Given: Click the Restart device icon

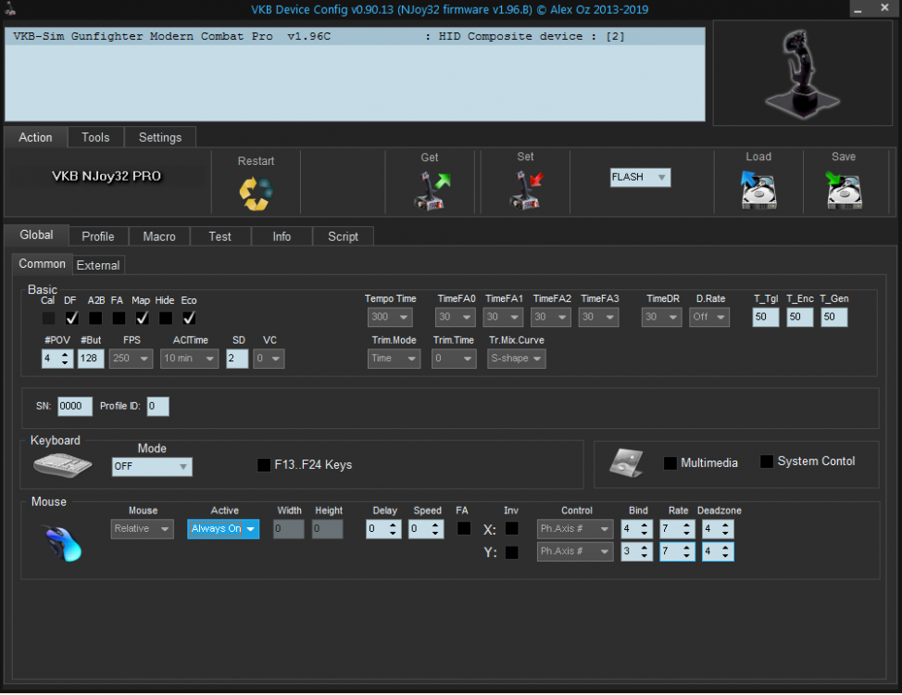Looking at the screenshot, I should 256,193.
